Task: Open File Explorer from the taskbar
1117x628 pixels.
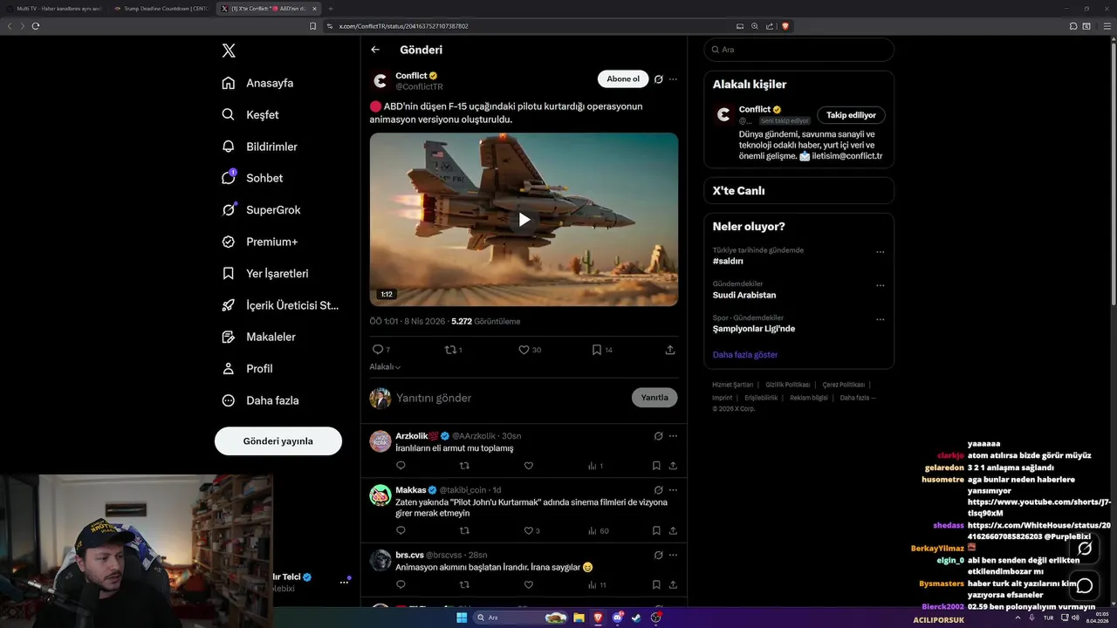Action: 579,618
